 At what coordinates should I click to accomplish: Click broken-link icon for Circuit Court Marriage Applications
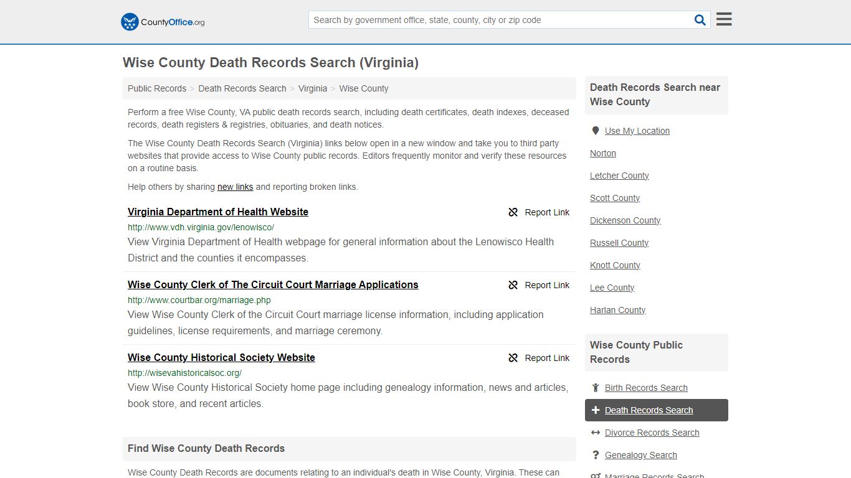[513, 285]
